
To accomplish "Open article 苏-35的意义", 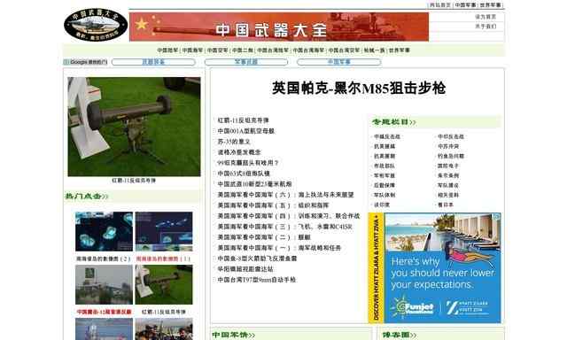I will [234, 142].
